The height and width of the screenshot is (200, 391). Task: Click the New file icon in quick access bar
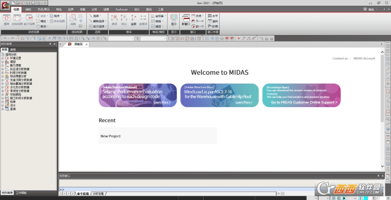pos(13,3)
